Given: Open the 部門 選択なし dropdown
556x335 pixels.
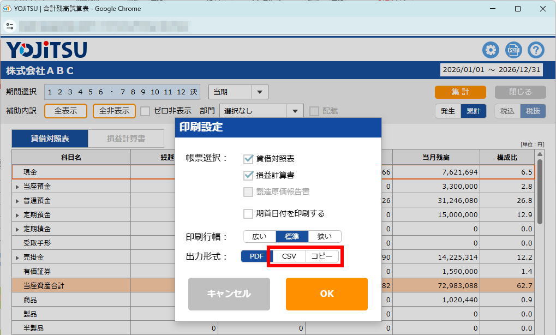Looking at the screenshot, I should click(x=295, y=111).
